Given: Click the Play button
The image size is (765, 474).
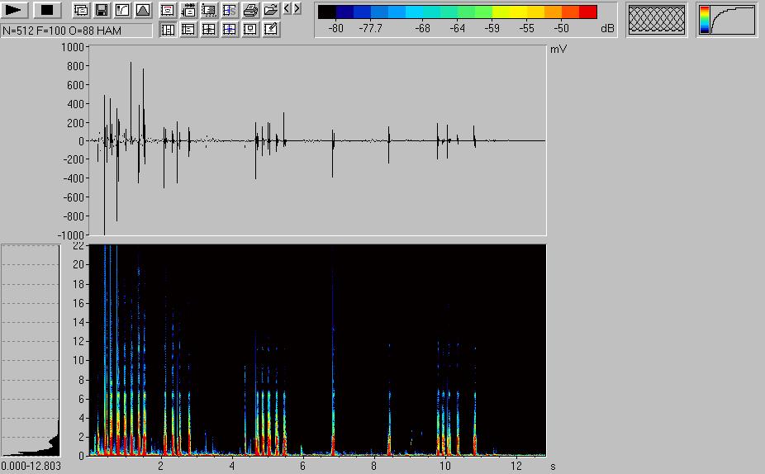Looking at the screenshot, I should click(x=16, y=11).
